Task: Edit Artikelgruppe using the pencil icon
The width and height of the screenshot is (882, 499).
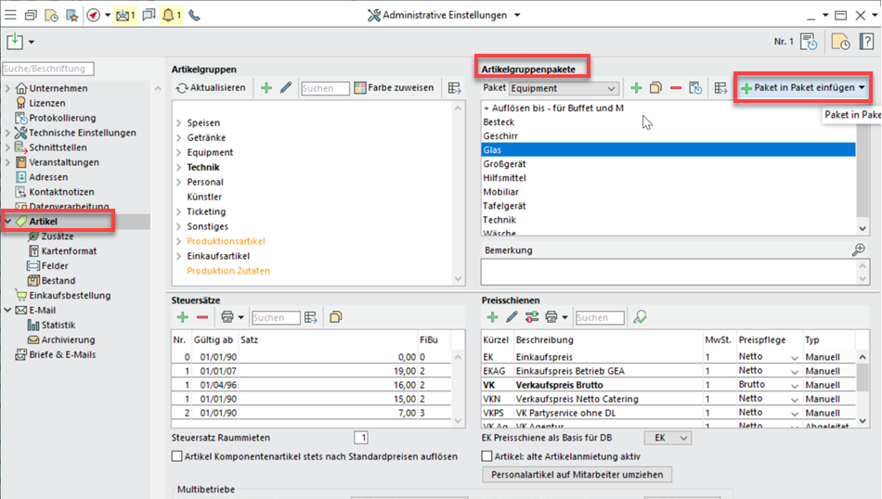Action: [285, 88]
